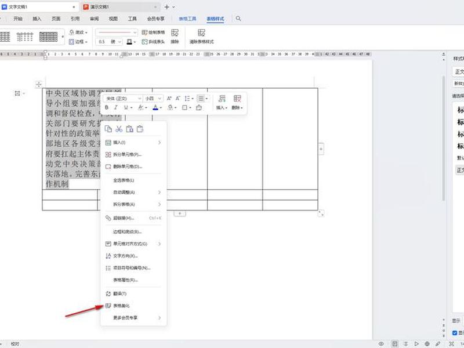Toggle Italic in mini toolbar

coord(115,108)
